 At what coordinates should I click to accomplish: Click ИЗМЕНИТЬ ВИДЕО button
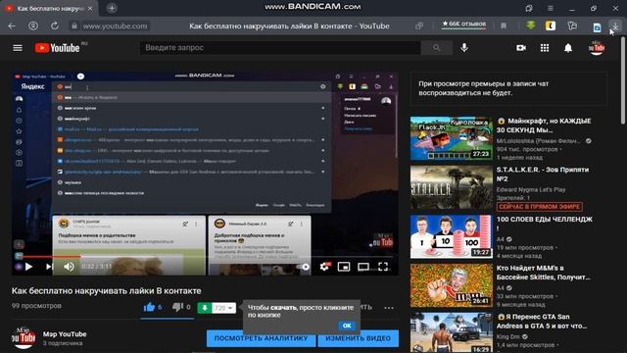[358, 338]
